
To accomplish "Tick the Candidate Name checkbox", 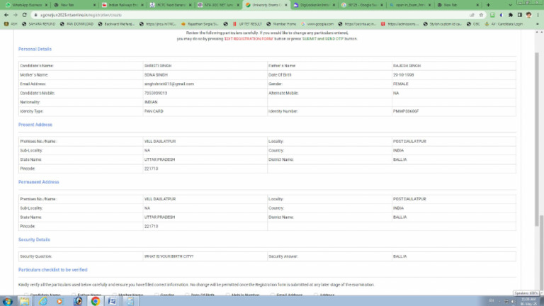I will point(26,295).
